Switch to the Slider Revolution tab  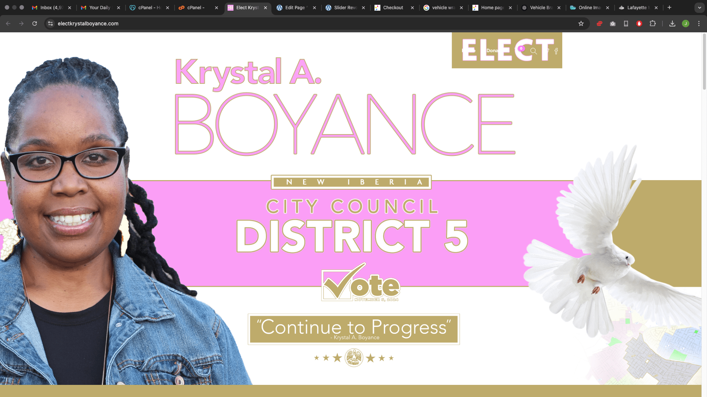coord(345,8)
